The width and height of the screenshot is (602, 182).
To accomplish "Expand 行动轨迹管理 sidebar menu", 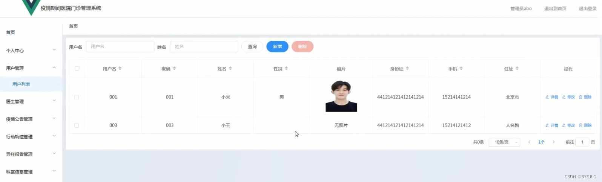I will tap(31, 137).
